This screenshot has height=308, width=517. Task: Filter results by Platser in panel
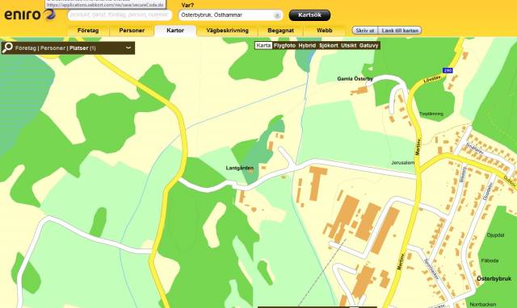pos(79,48)
